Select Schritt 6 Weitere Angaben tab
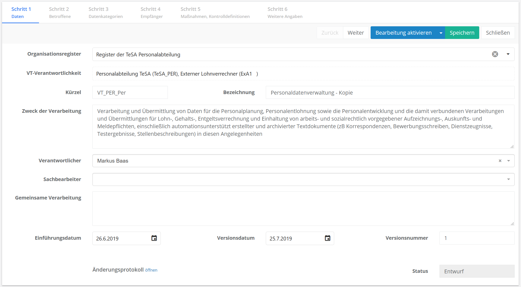This screenshot has width=521, height=287. click(x=285, y=13)
